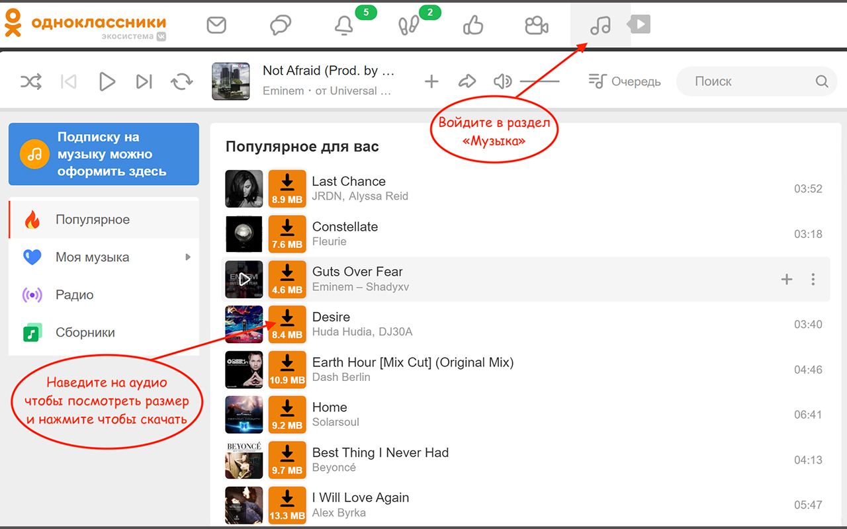This screenshot has height=529, width=847.
Task: Mute audio with the speaker icon
Action: pyautogui.click(x=502, y=81)
